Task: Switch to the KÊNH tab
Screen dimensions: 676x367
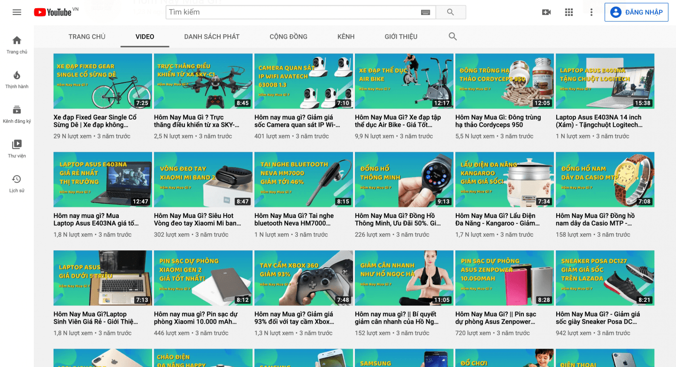Action: click(346, 37)
